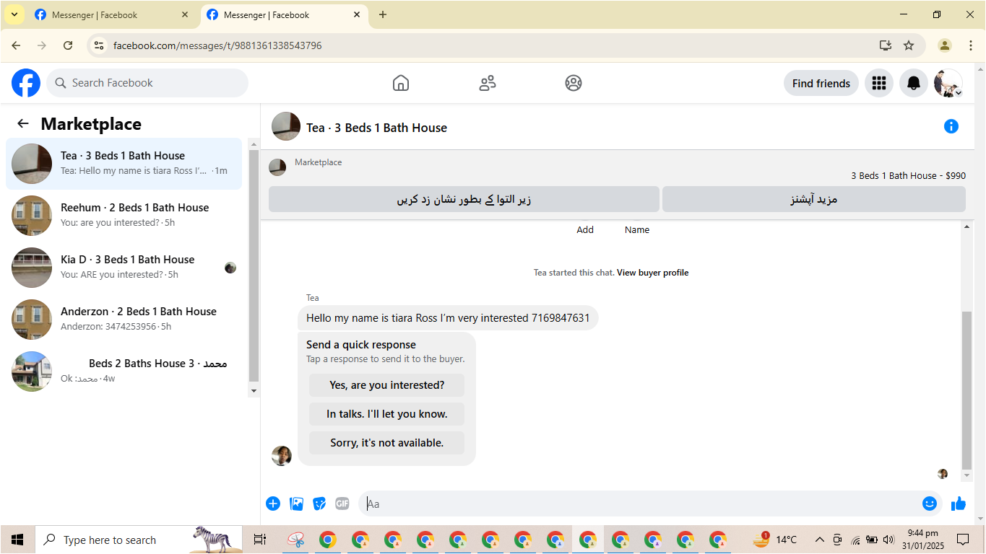Open the emoji picker in message box
This screenshot has height=554, width=986.
pyautogui.click(x=930, y=504)
